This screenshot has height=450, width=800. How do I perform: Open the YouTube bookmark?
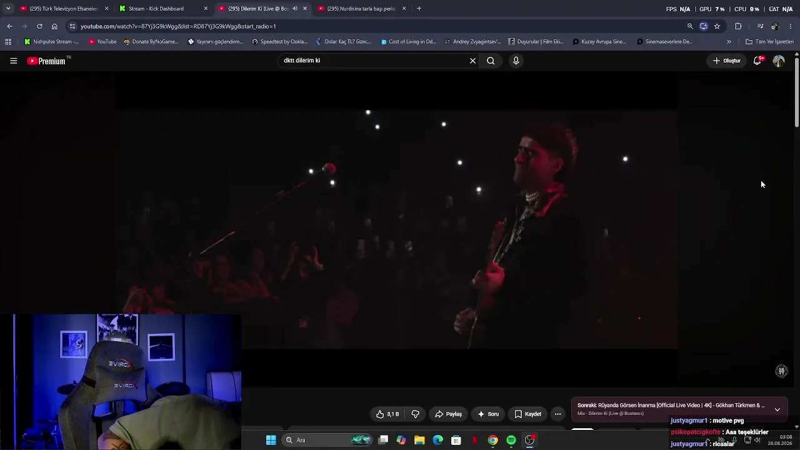(x=102, y=42)
